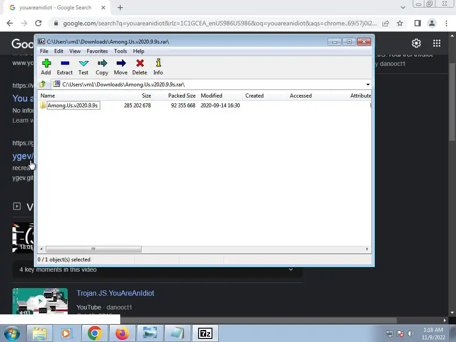Open archive Info icon
The height and width of the screenshot is (342, 456).
(158, 67)
